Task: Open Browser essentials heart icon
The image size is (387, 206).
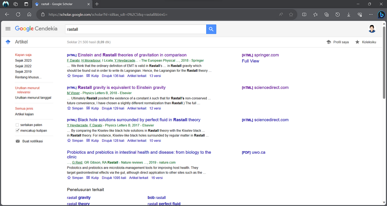Action: click(x=360, y=14)
